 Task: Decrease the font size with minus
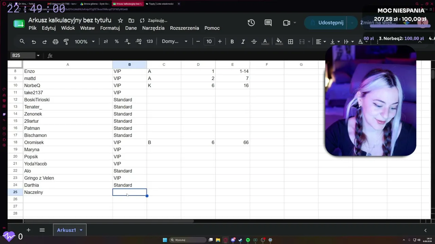coord(198,41)
